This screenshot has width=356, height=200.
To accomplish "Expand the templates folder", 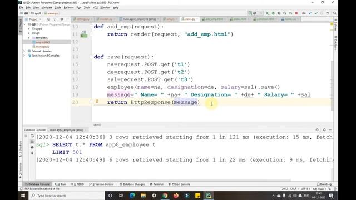I will (x=29, y=38).
